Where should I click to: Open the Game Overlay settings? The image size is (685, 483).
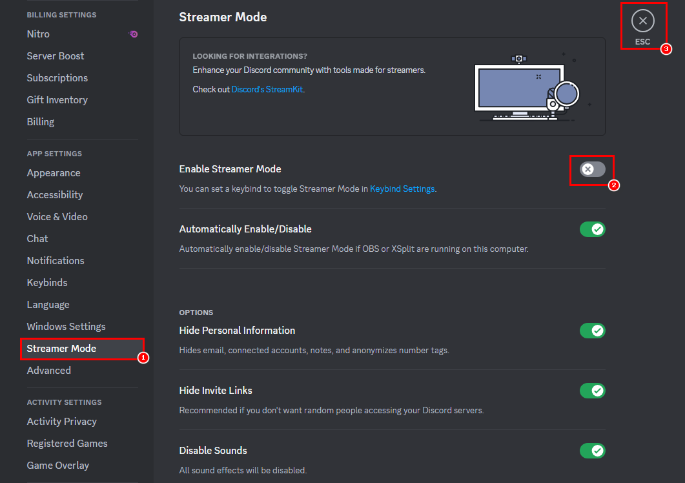pos(58,466)
